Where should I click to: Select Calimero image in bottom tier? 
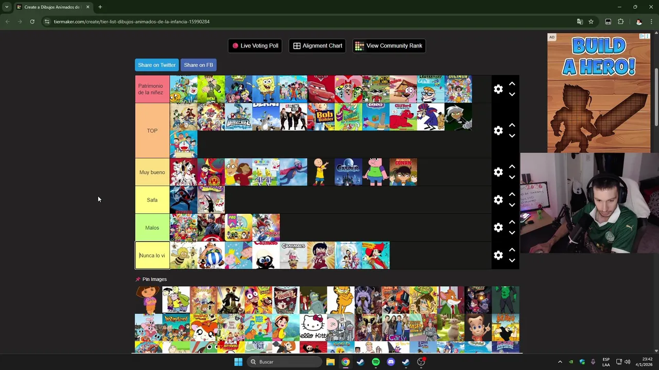(266, 255)
